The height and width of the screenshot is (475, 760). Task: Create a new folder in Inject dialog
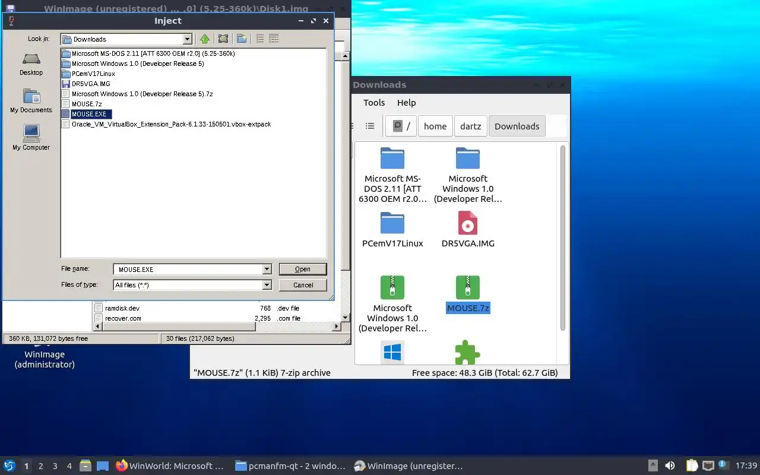click(x=242, y=39)
